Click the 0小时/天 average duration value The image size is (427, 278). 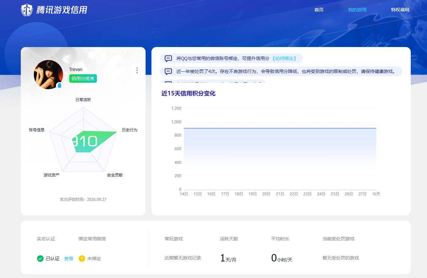coord(282,258)
